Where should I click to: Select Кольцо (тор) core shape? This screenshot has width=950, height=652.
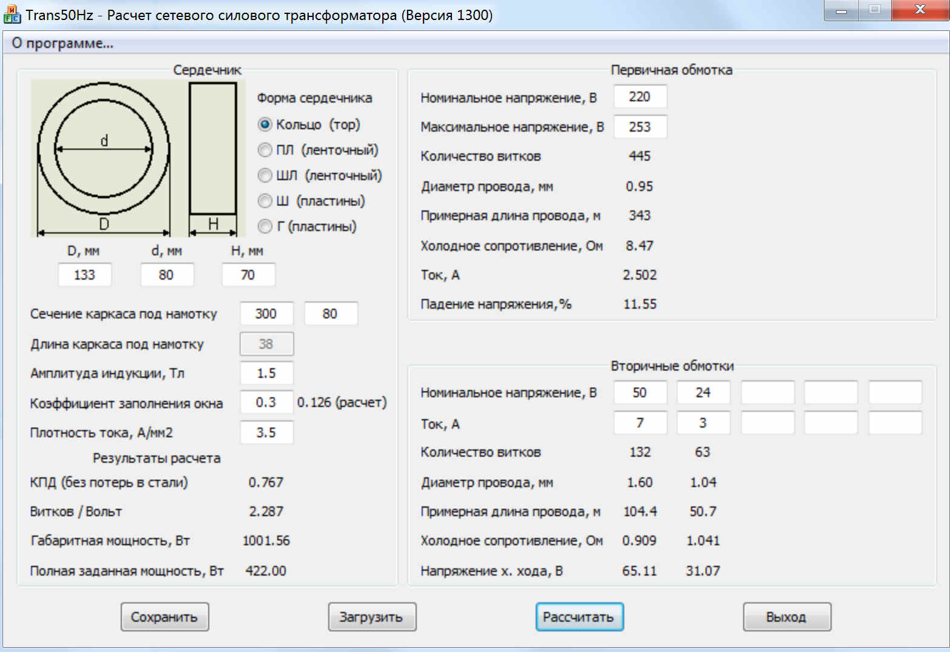click(x=265, y=124)
